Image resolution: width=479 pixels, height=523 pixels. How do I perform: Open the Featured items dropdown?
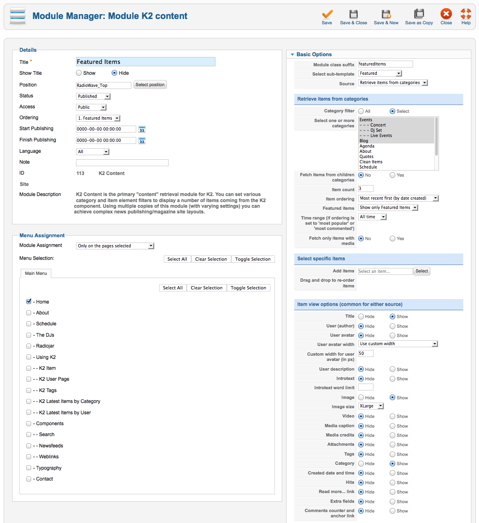pos(388,208)
